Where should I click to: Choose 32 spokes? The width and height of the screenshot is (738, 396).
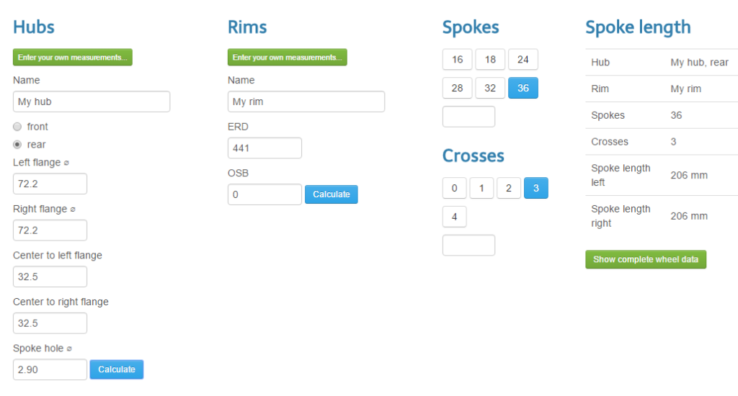(490, 88)
